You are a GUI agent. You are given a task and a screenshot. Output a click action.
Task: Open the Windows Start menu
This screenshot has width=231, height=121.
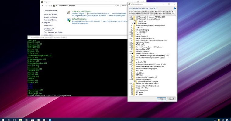click(x=3, y=120)
